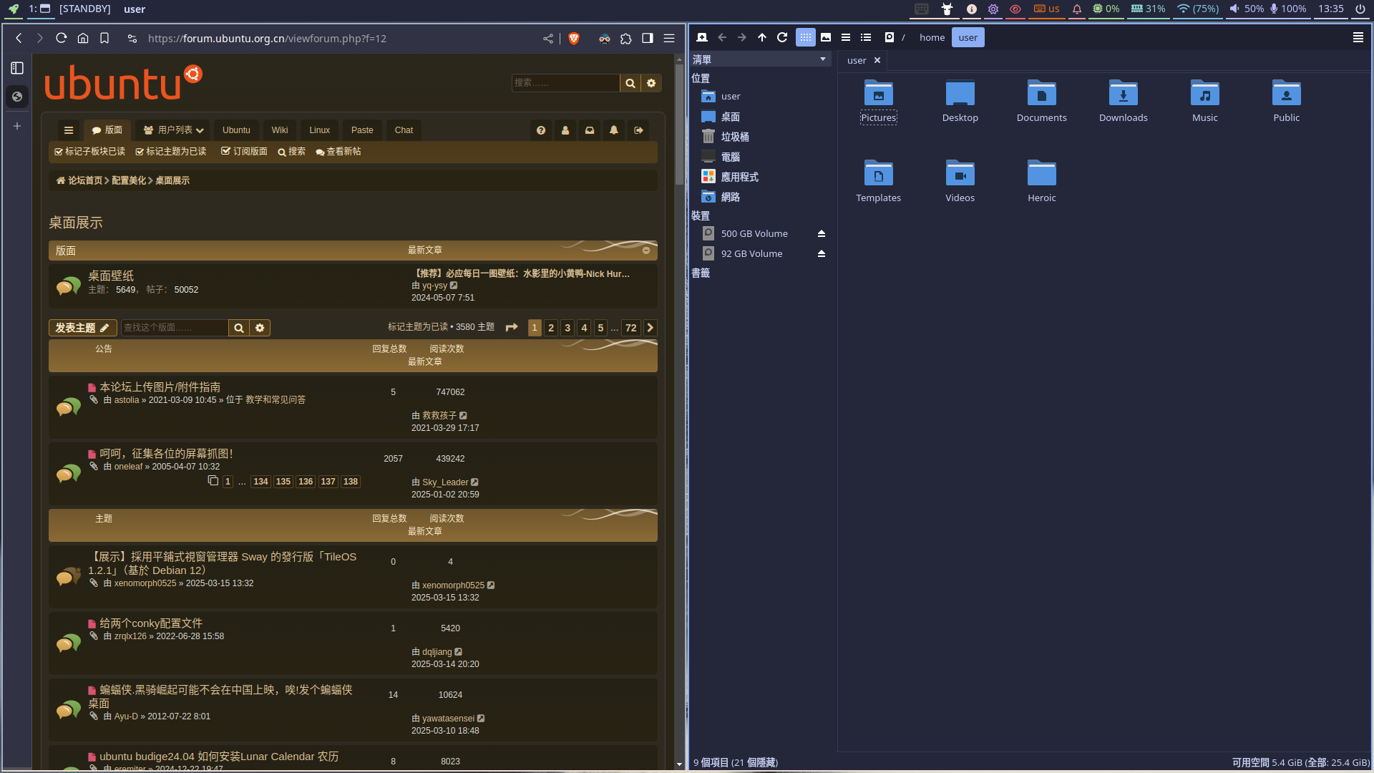1374x773 pixels.
Task: Open forum advanced search gear
Action: [x=651, y=83]
